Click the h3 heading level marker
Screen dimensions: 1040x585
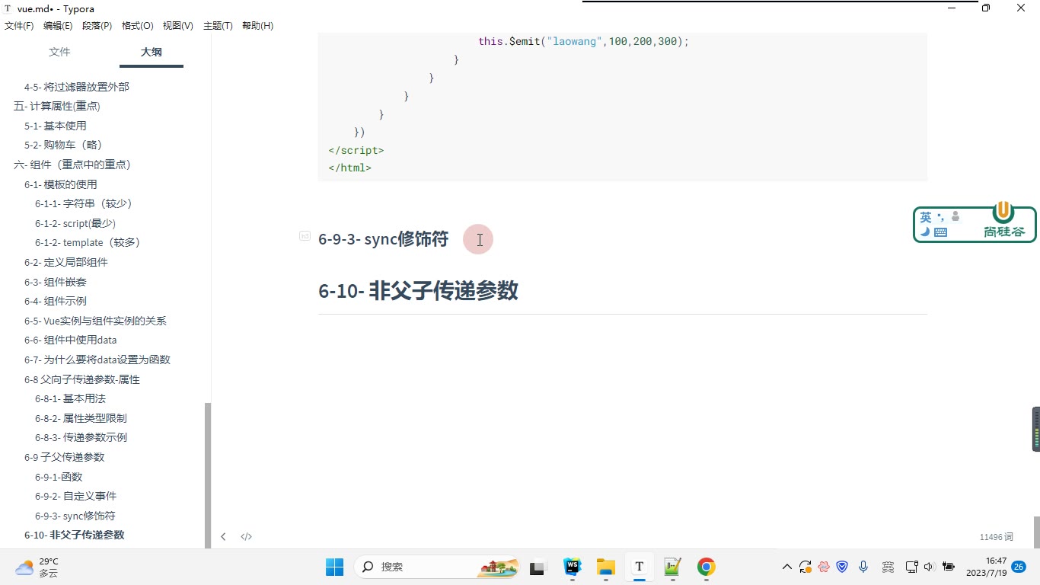pyautogui.click(x=305, y=237)
